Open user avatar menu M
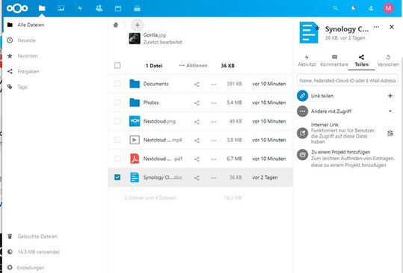Viewport: 403px width, 273px height. pyautogui.click(x=388, y=8)
